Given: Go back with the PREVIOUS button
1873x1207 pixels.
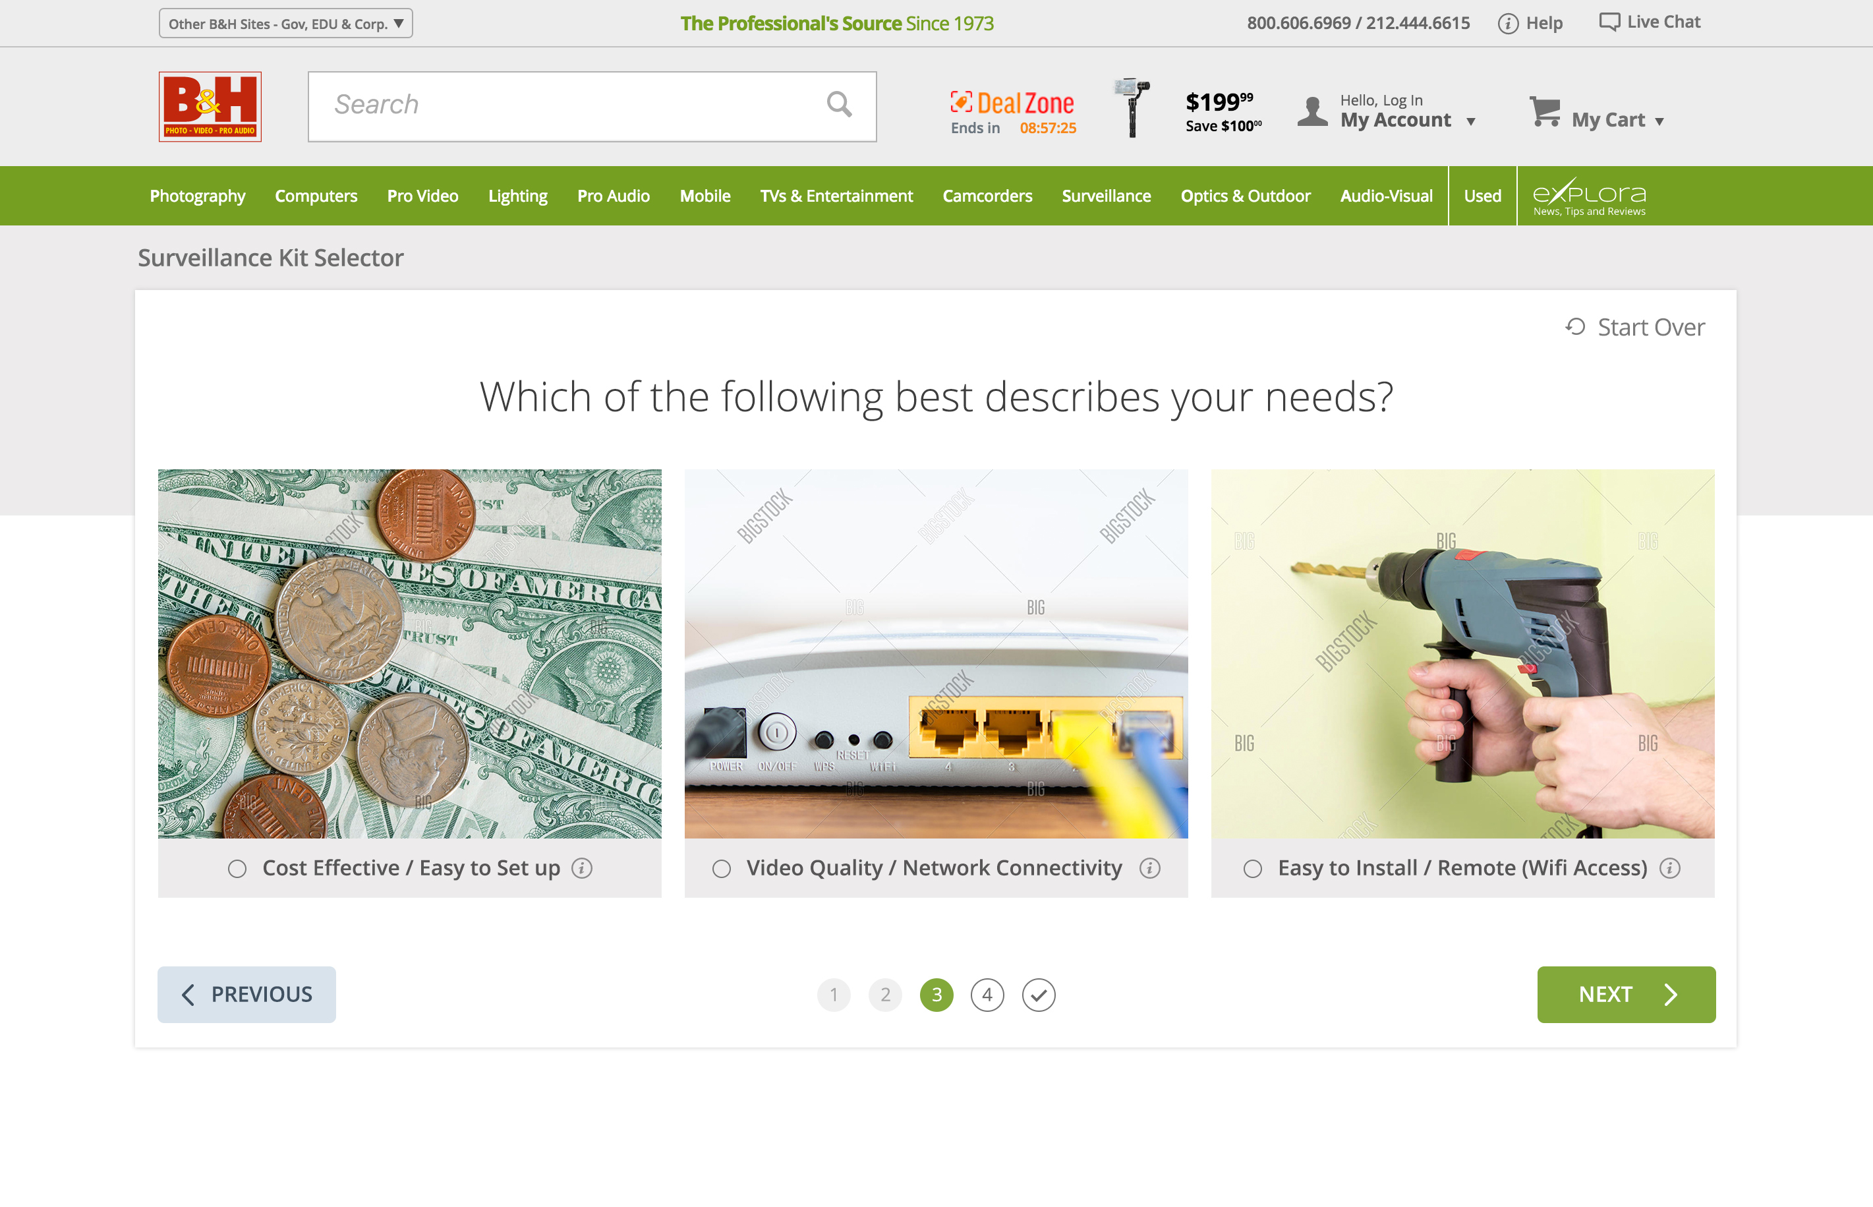Looking at the screenshot, I should point(246,994).
